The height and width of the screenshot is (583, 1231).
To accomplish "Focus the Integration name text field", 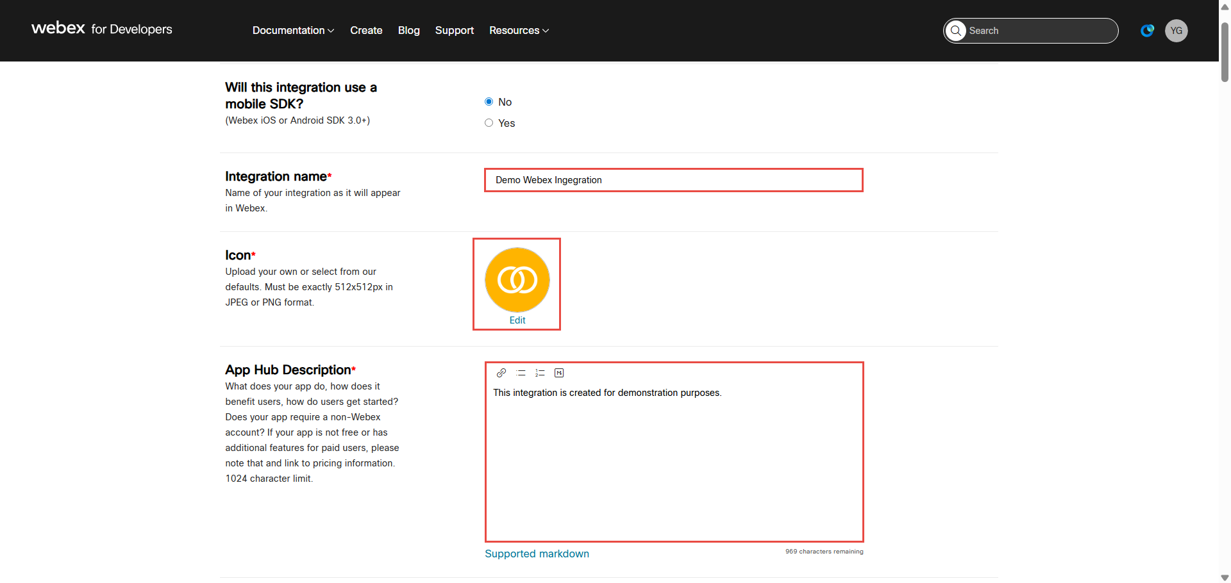I will [x=673, y=180].
